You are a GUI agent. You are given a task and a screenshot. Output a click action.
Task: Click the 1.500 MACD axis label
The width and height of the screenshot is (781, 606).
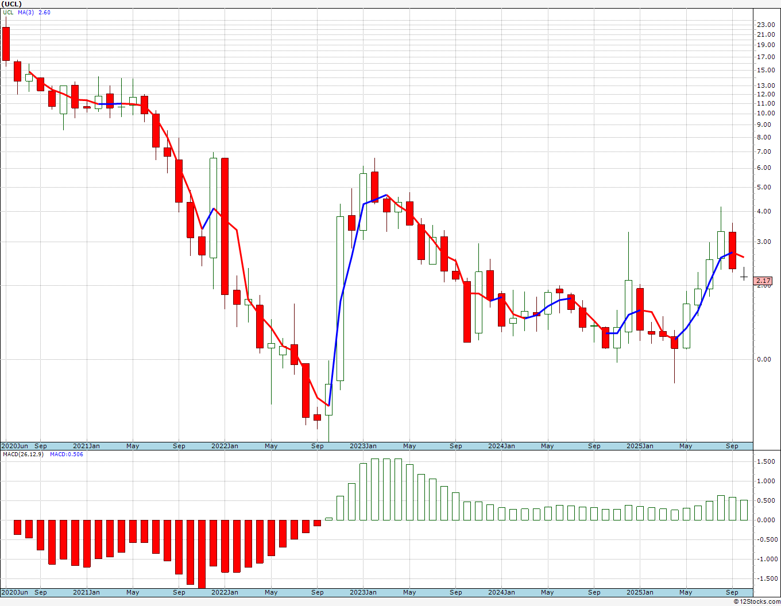coord(766,461)
